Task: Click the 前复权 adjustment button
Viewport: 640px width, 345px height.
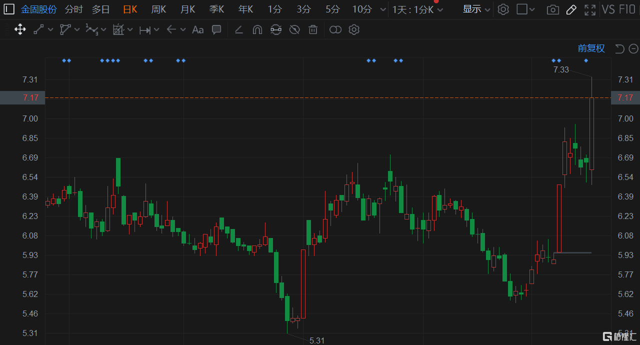Action: point(591,48)
